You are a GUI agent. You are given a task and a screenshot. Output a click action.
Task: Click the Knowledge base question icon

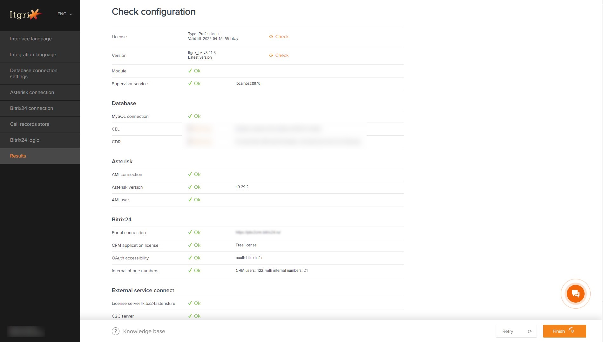(116, 331)
